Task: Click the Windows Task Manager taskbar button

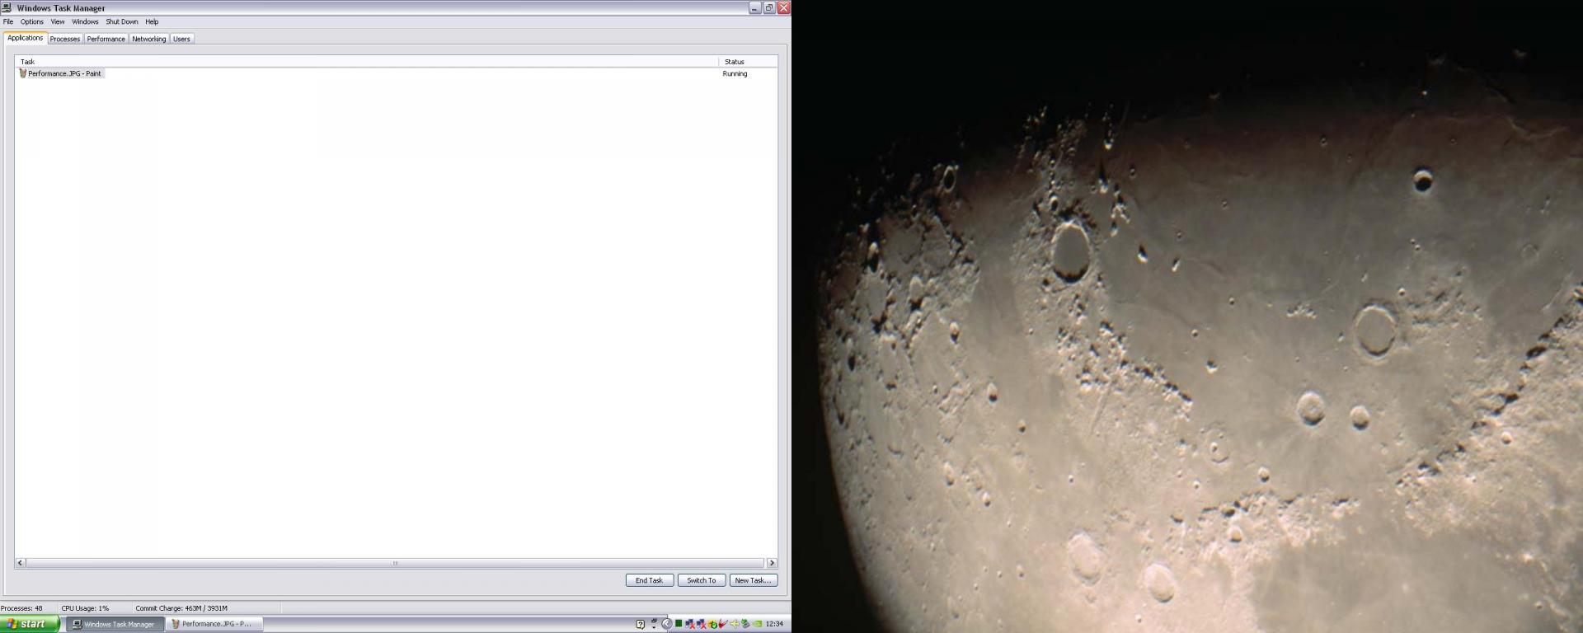Action: [115, 624]
